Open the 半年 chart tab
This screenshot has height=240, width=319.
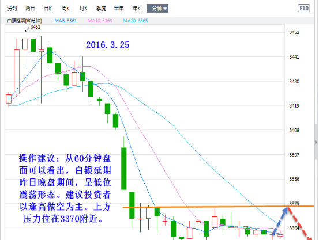119,9
